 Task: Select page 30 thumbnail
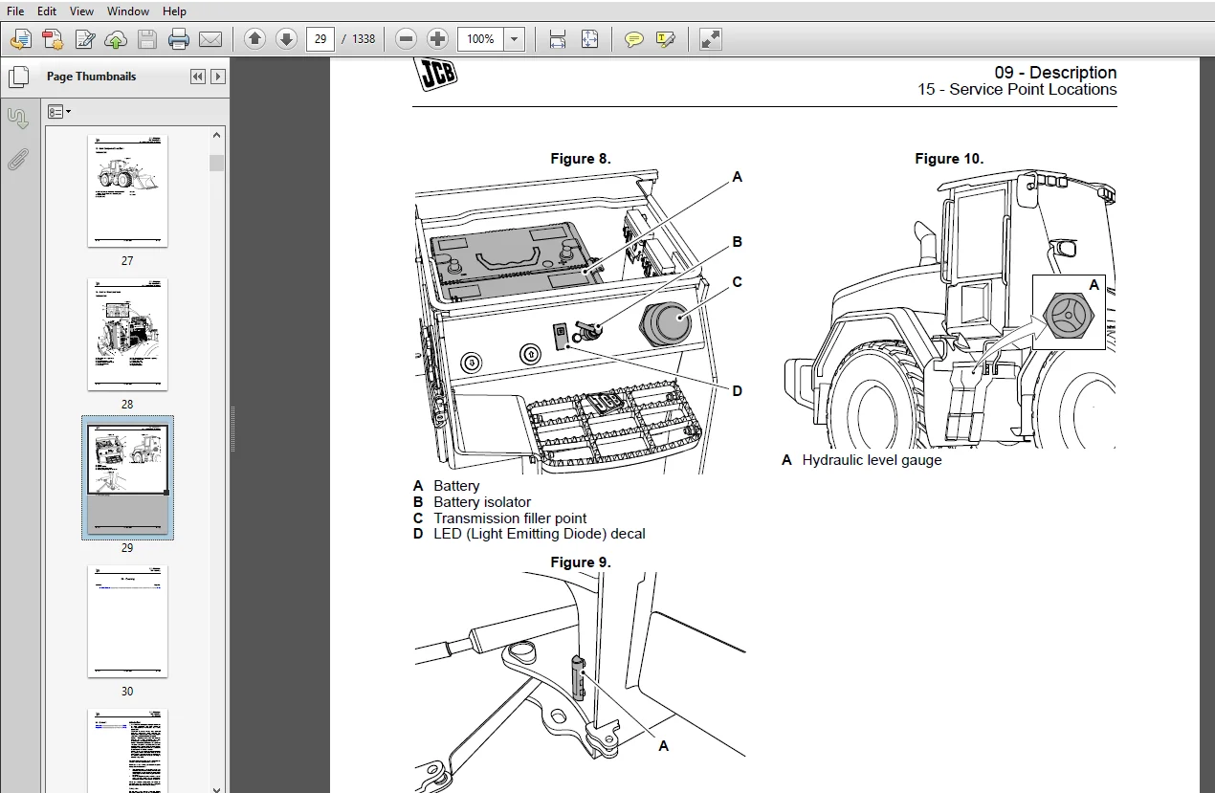pos(127,622)
